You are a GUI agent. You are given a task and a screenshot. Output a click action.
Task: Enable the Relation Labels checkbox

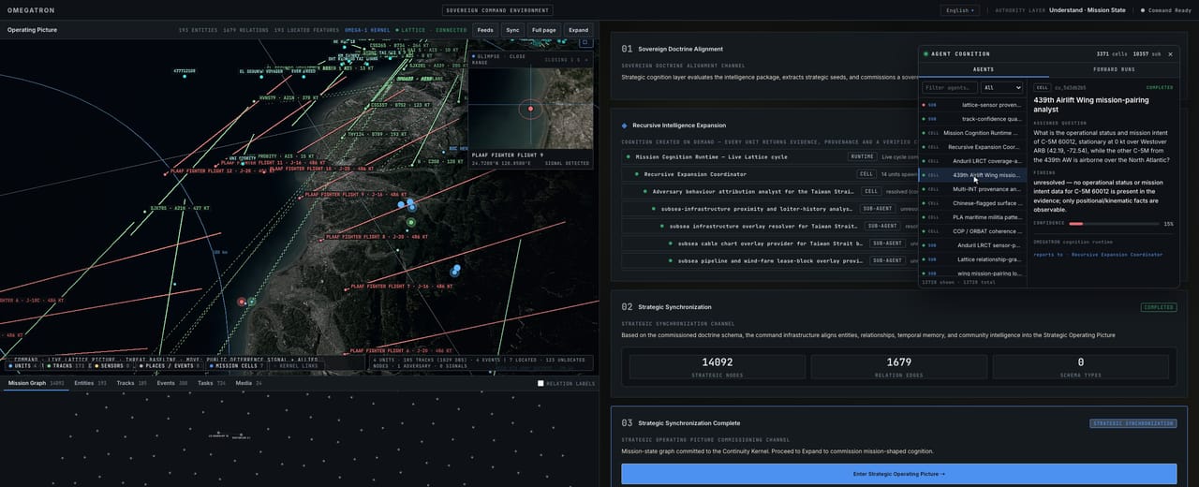540,383
